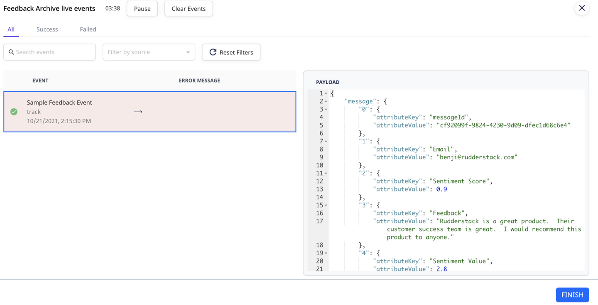Collapse the message object in the payload
Screen dimensions: 598x305
click(x=326, y=101)
